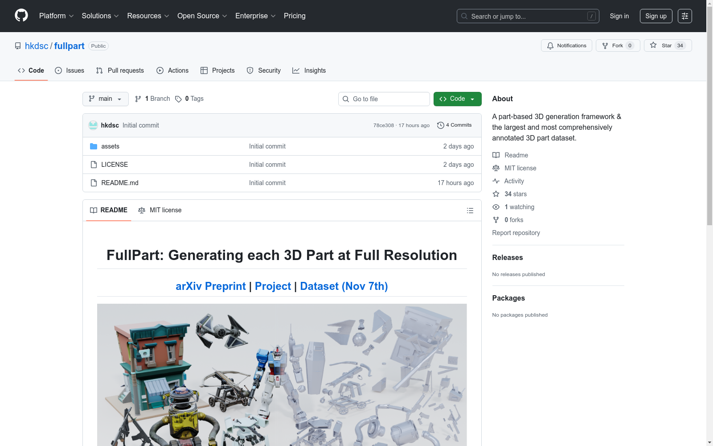Viewport: 713px width, 446px height.
Task: Open the fullpart repository link
Action: [x=70, y=46]
